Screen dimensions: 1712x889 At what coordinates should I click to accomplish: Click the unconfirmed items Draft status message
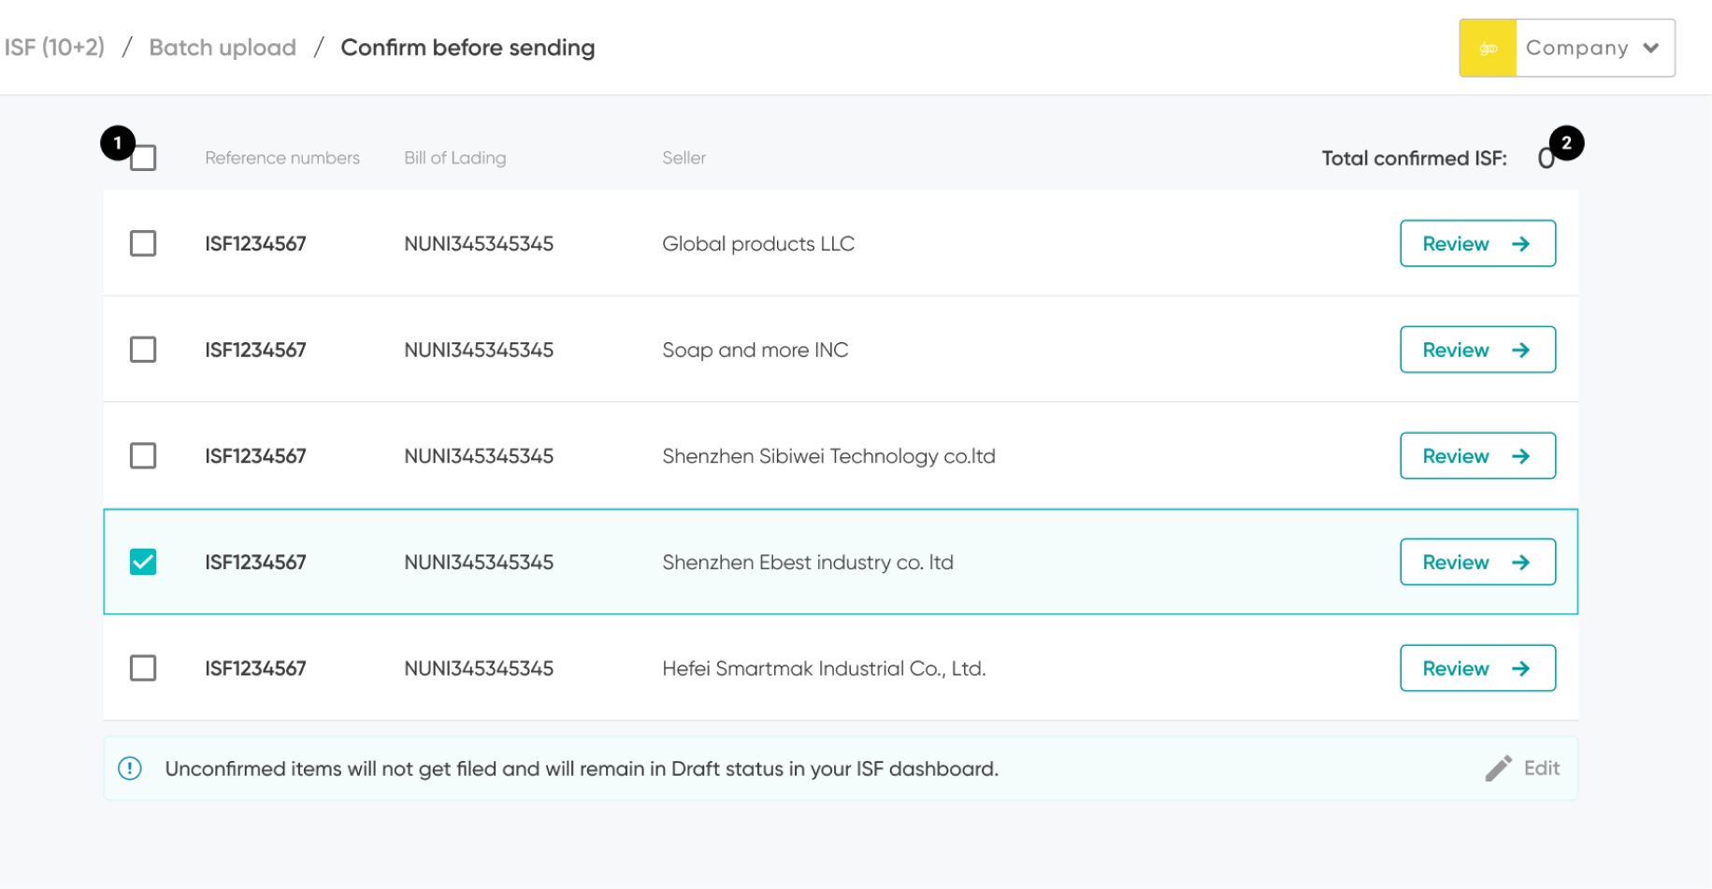(582, 768)
